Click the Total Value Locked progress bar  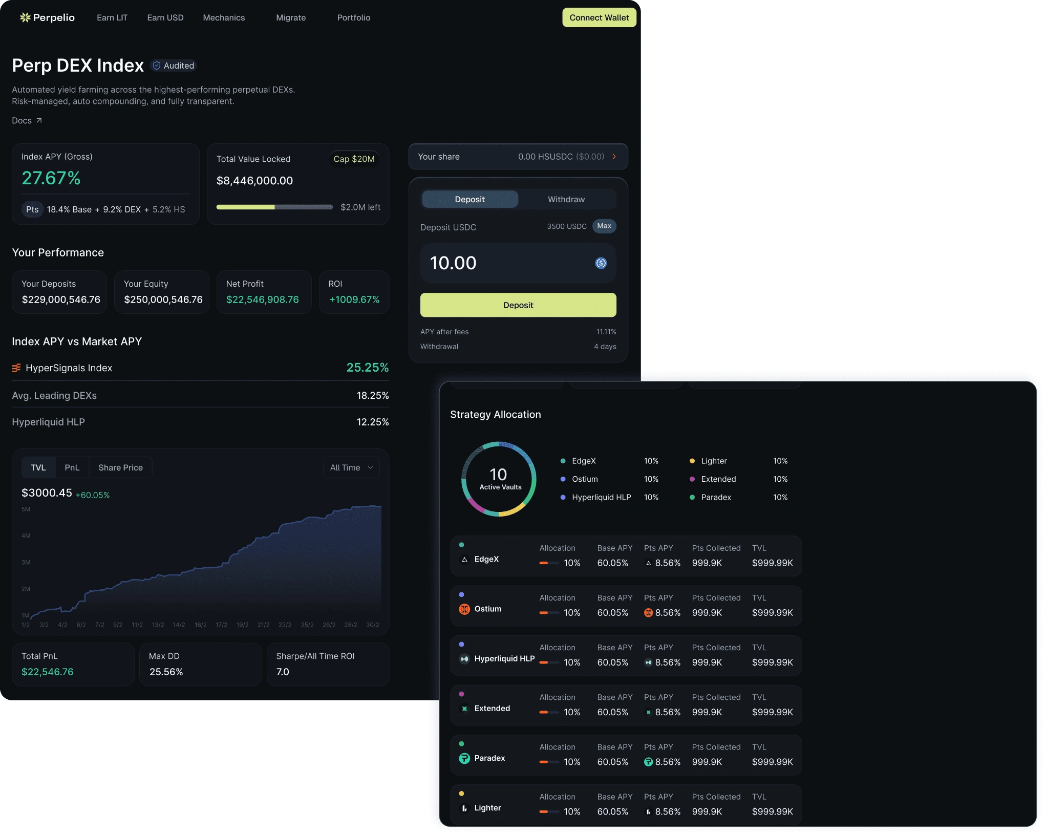click(x=274, y=207)
